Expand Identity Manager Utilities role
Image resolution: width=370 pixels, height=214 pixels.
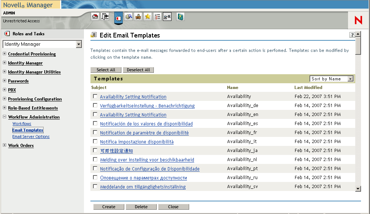coord(4,71)
